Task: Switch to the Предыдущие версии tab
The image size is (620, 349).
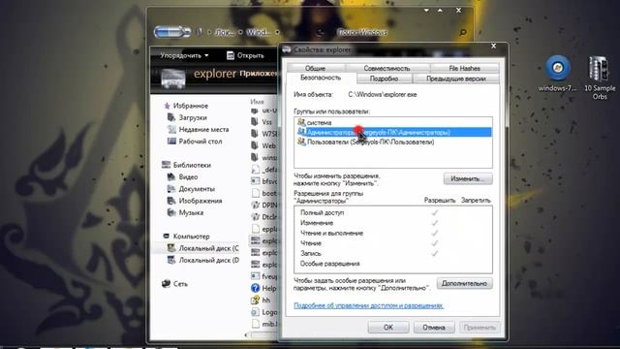Action: pos(456,79)
